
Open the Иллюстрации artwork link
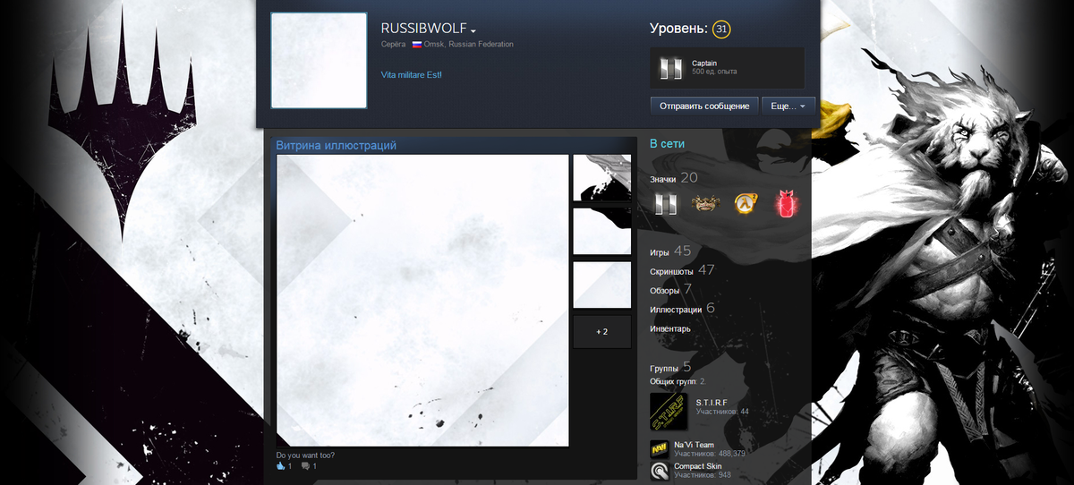point(676,310)
